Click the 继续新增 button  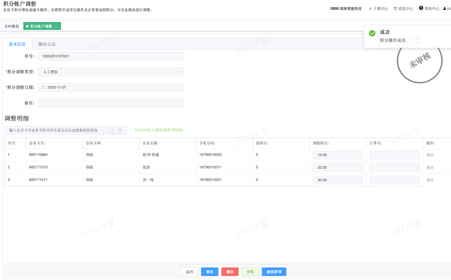[x=274, y=272]
